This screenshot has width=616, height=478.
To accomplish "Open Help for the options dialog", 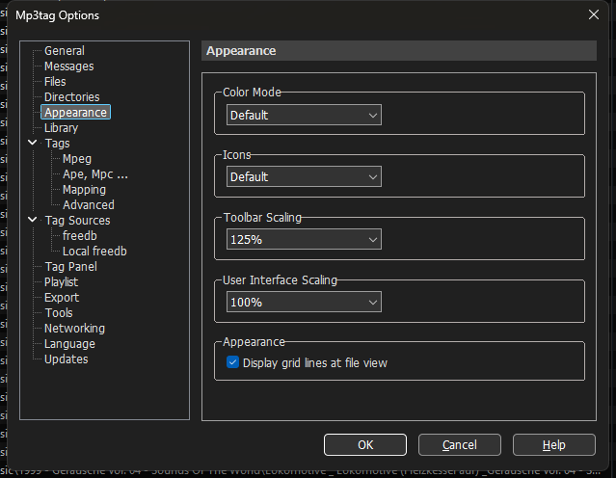I will tap(553, 444).
